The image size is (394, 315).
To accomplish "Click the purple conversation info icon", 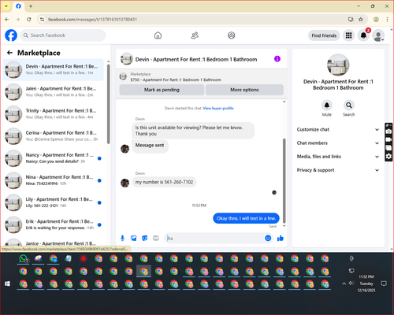I will [277, 59].
